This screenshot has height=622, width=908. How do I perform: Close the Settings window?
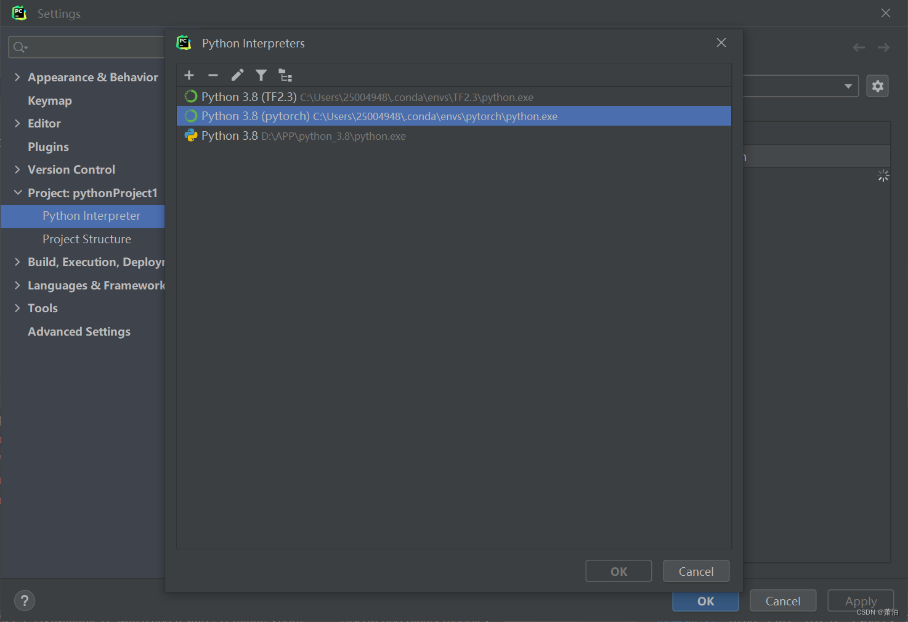886,13
